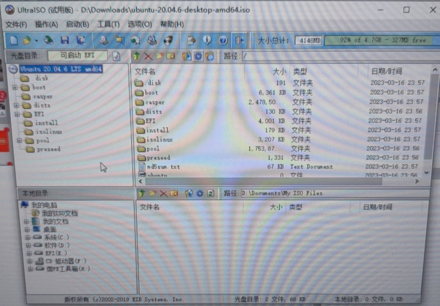Expand the dists folder in the disc tree
This screenshot has width=440, height=306.
[x=16, y=106]
